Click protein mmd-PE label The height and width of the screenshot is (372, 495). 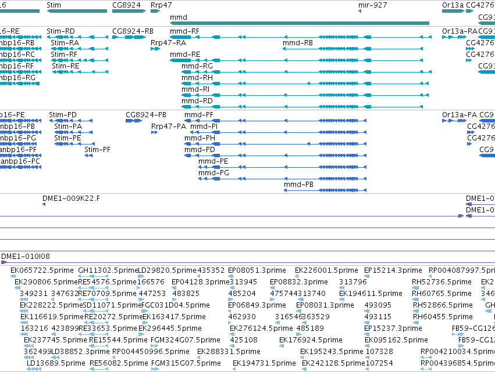click(x=213, y=161)
